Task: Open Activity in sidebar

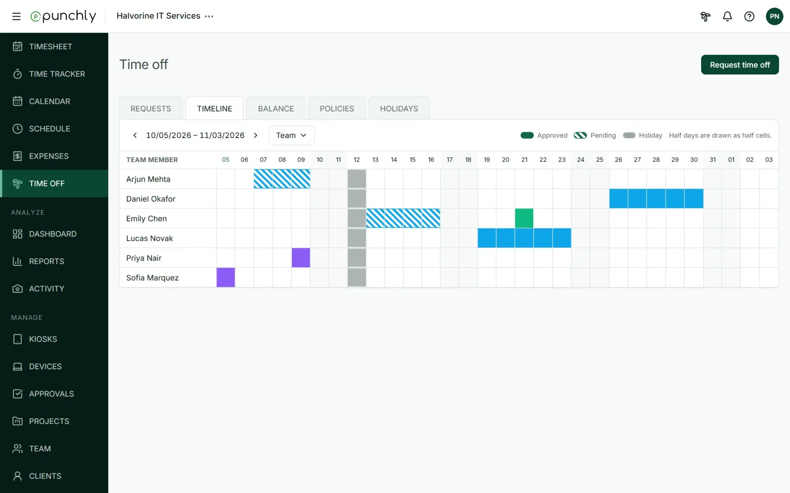Action: pos(54,288)
